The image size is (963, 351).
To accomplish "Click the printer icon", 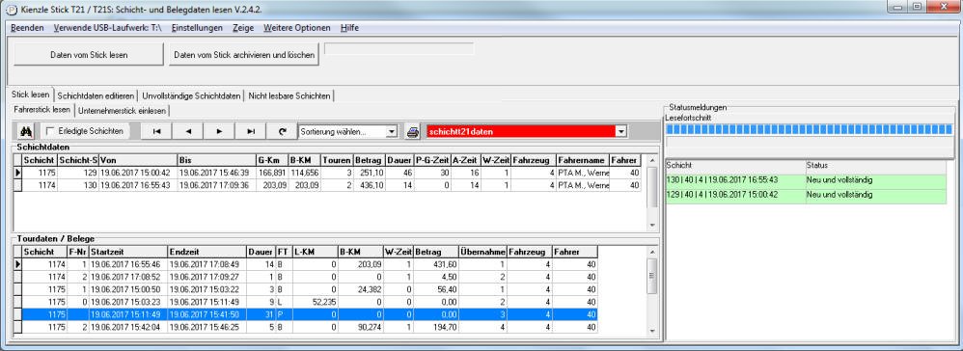I will 413,132.
